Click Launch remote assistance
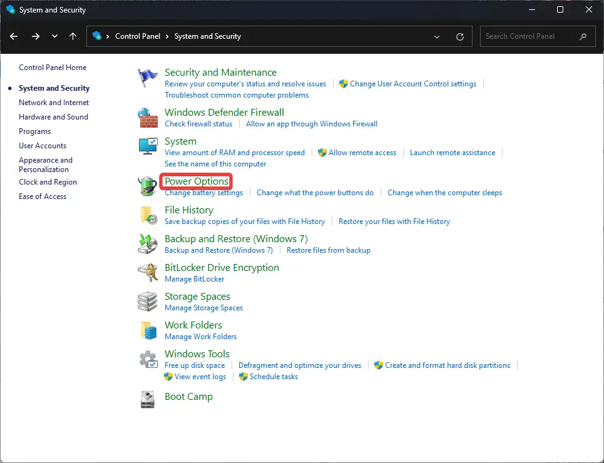 point(453,153)
